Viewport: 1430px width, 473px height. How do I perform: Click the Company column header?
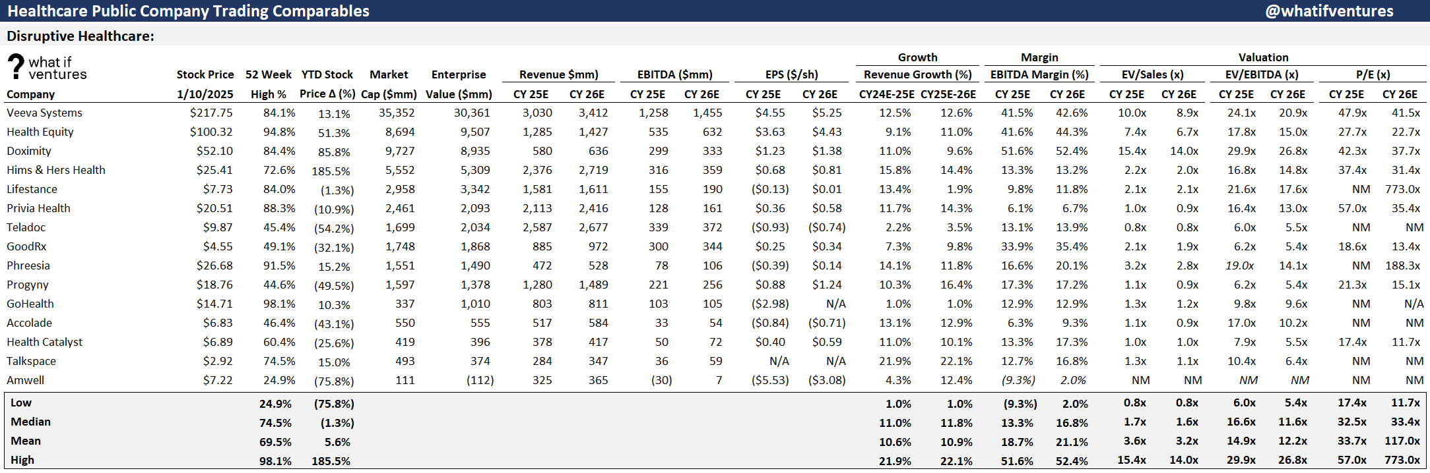pyautogui.click(x=30, y=94)
